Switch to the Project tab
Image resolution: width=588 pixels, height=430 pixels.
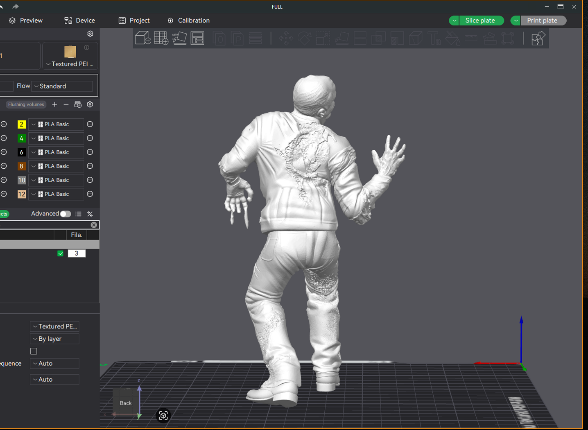(x=134, y=20)
